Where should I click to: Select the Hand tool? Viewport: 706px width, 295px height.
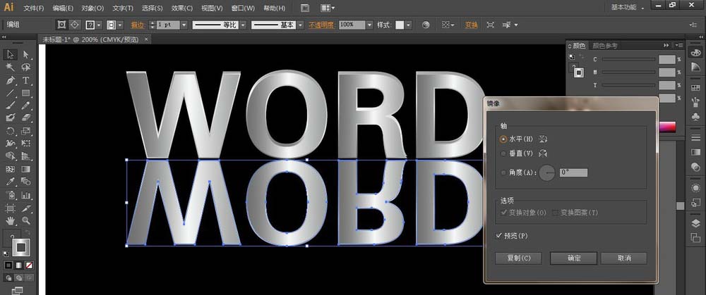[11, 220]
